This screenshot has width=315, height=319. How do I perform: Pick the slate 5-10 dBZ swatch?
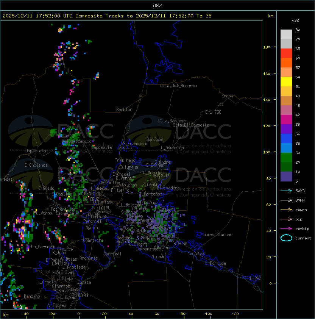pyautogui.click(x=286, y=177)
